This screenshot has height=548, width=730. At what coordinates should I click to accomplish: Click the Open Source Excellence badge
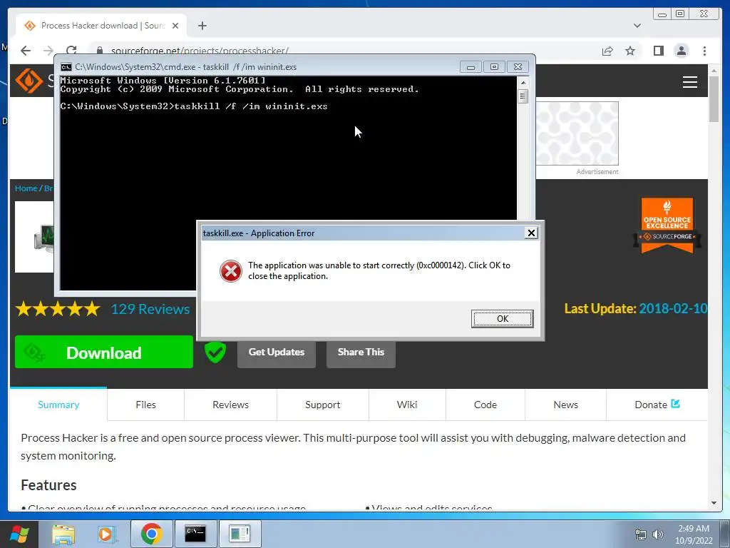coord(667,225)
